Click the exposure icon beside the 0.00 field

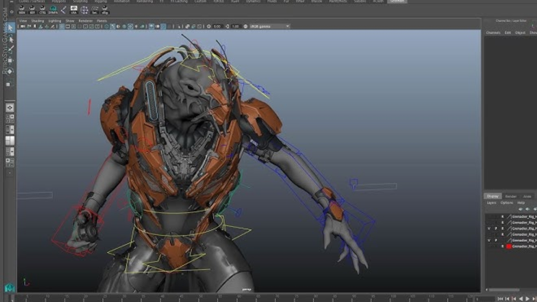tap(208, 26)
